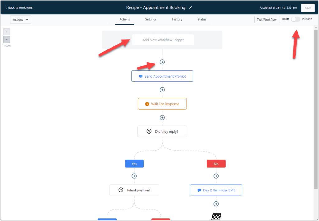
Task: Add step below Wait For Response
Action: [162, 118]
